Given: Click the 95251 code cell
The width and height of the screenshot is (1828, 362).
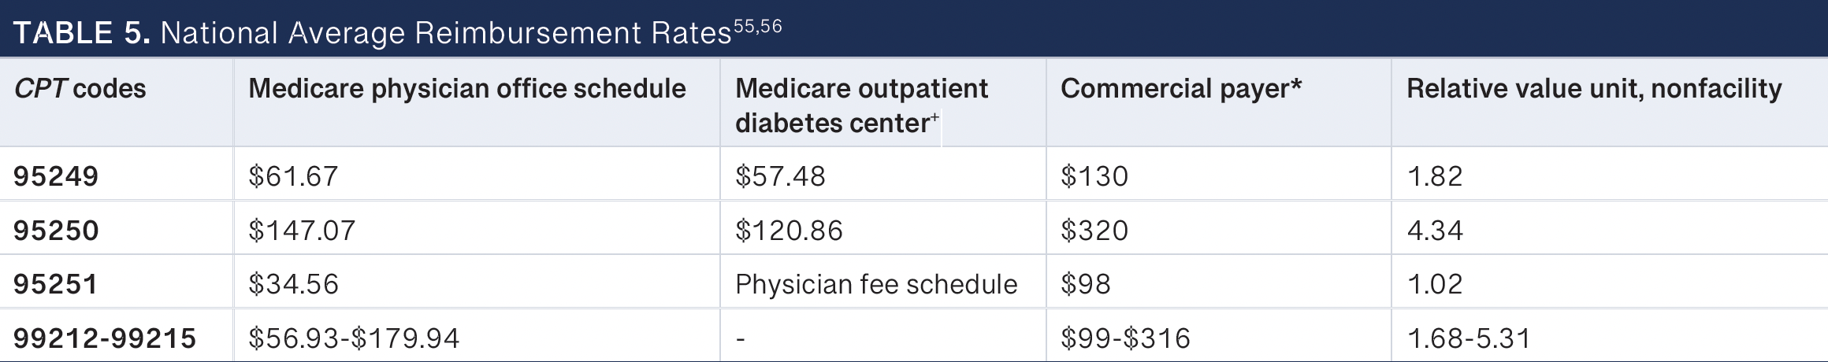Looking at the screenshot, I should click(x=56, y=283).
